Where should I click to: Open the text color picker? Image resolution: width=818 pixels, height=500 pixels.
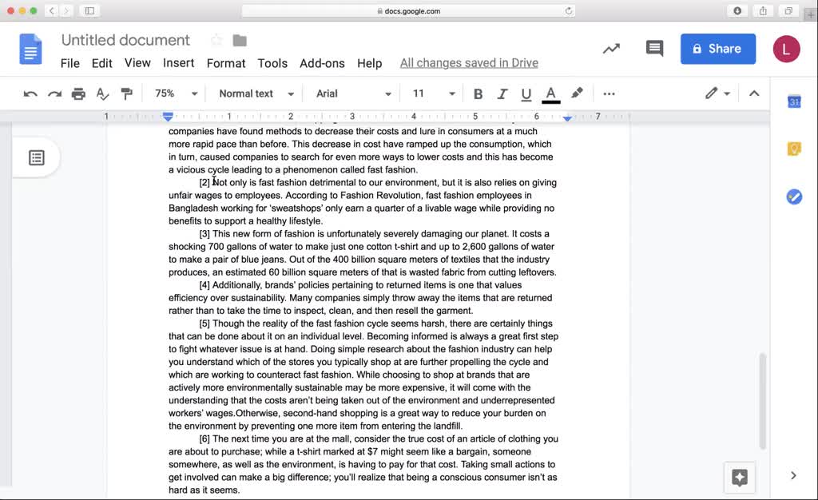(x=550, y=93)
